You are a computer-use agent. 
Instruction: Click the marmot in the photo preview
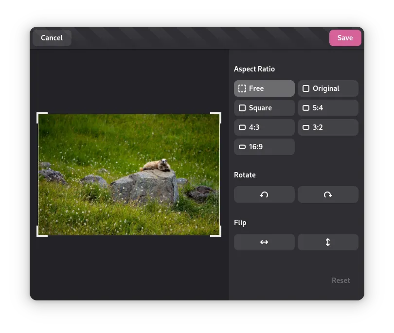click(156, 165)
